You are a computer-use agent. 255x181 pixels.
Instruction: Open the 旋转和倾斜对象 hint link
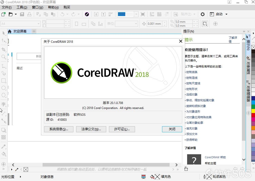pyautogui.click(x=196, y=106)
